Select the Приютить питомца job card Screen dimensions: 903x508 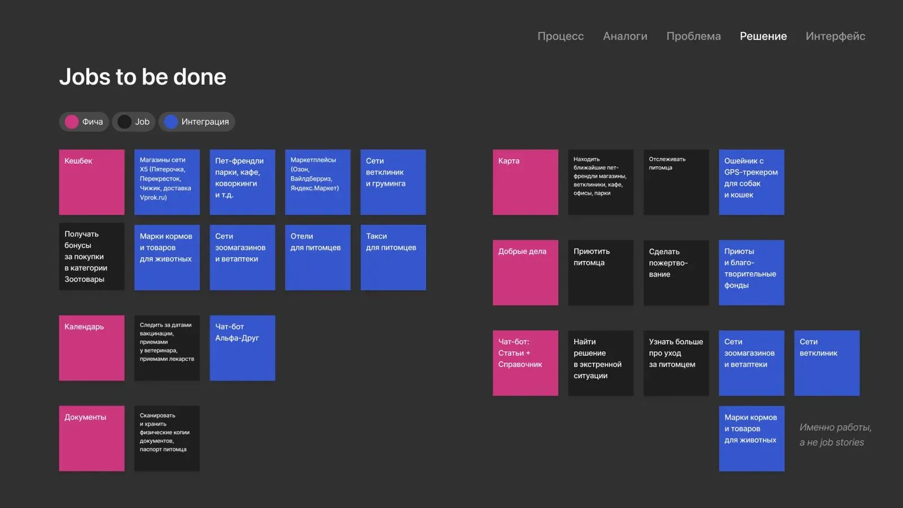(600, 273)
